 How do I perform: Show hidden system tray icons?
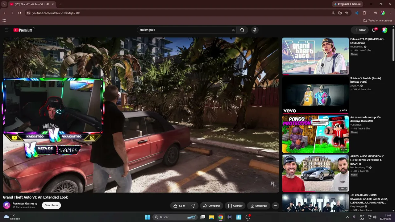pyautogui.click(x=347, y=217)
